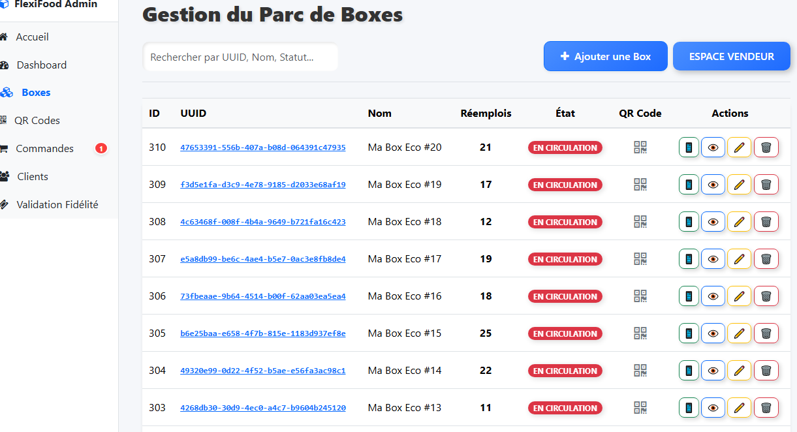Click the eye icon for Ma Box Eco #19

713,185
